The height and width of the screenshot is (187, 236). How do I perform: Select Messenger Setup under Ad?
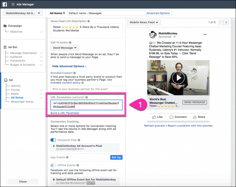click(22, 102)
